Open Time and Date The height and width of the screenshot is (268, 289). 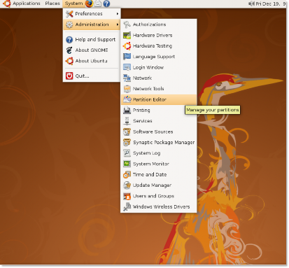coord(159,175)
